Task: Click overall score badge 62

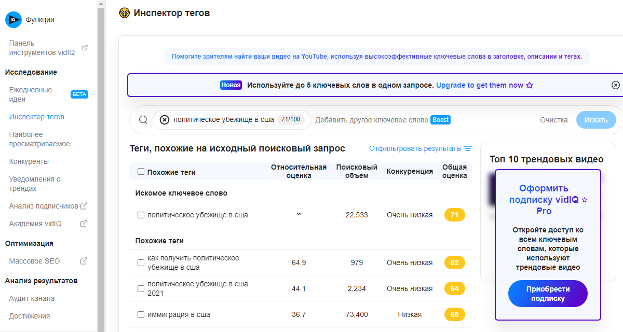Action: pyautogui.click(x=454, y=262)
